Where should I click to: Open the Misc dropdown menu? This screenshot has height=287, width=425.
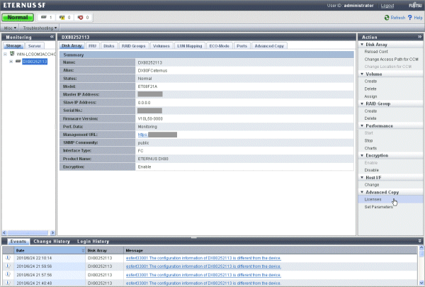[x=11, y=28]
